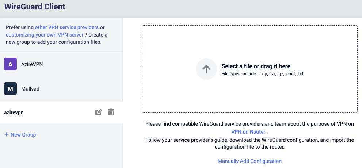362x168 pixels.
Task: Open the AzireVPN provider name label
Action: tap(32, 64)
